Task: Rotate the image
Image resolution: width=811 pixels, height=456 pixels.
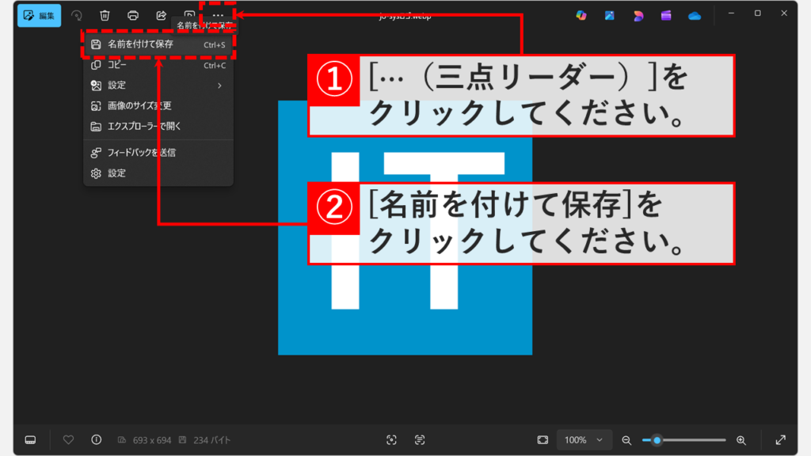Action: coord(77,13)
